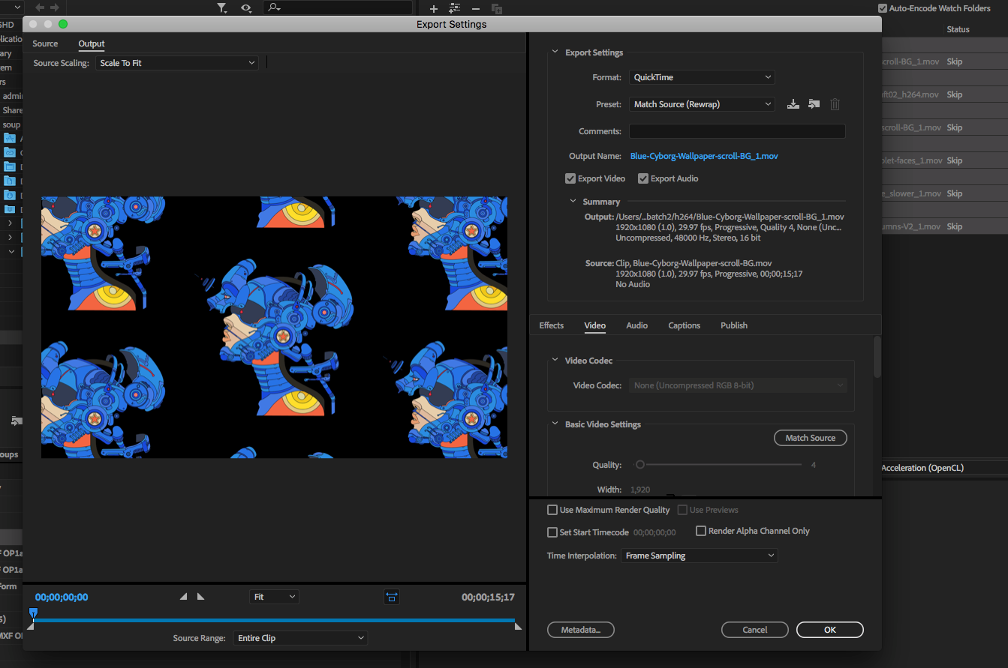1008x668 pixels.
Task: Click the Import Preset icon
Action: pyautogui.click(x=814, y=104)
